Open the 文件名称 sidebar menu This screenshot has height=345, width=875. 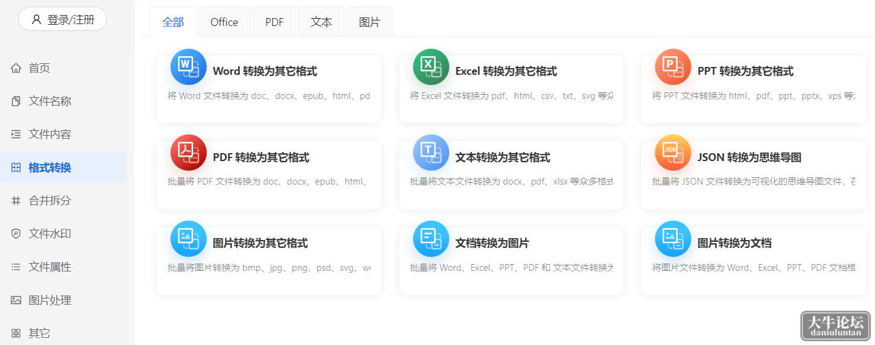tap(63, 101)
